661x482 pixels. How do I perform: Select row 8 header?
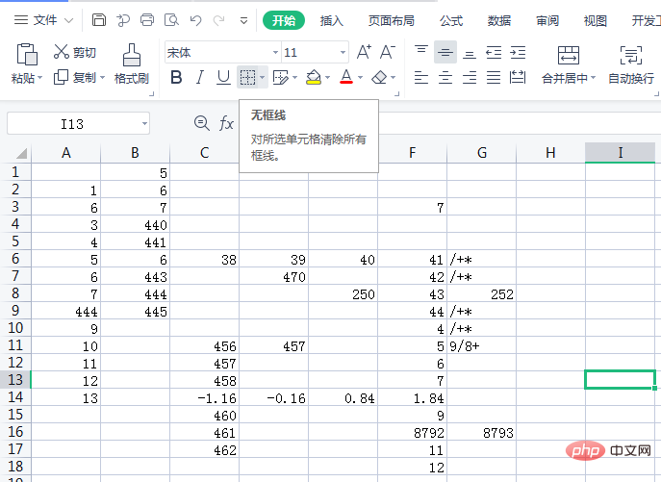point(15,293)
